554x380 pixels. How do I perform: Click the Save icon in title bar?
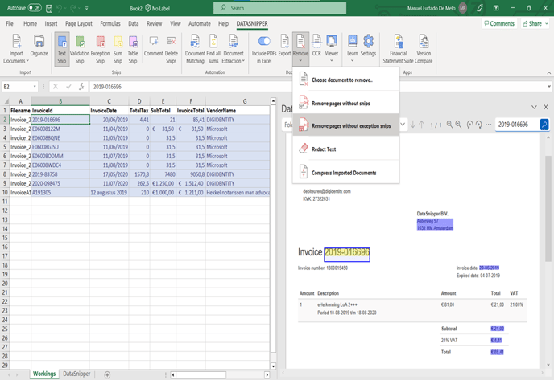point(49,8)
